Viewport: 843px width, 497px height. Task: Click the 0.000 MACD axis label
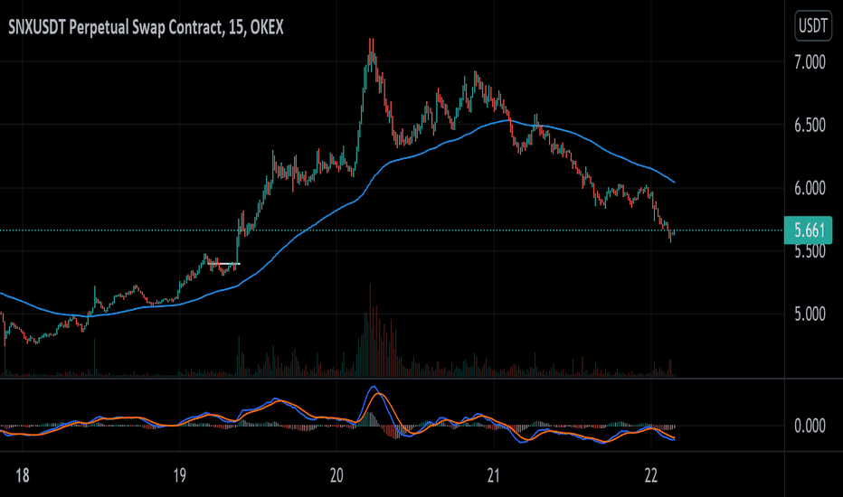click(x=810, y=427)
